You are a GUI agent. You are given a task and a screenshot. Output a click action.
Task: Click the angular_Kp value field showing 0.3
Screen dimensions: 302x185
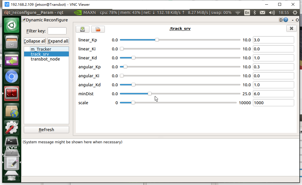click(274, 67)
